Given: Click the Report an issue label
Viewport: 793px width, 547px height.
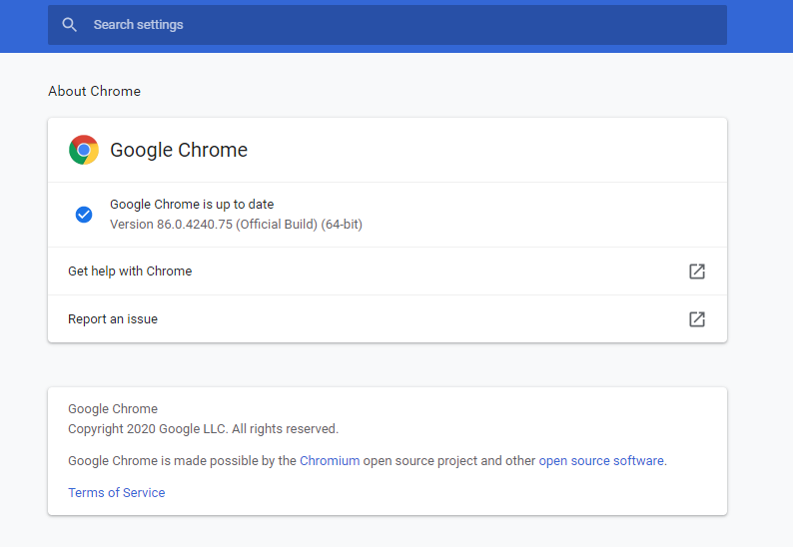Looking at the screenshot, I should [113, 319].
